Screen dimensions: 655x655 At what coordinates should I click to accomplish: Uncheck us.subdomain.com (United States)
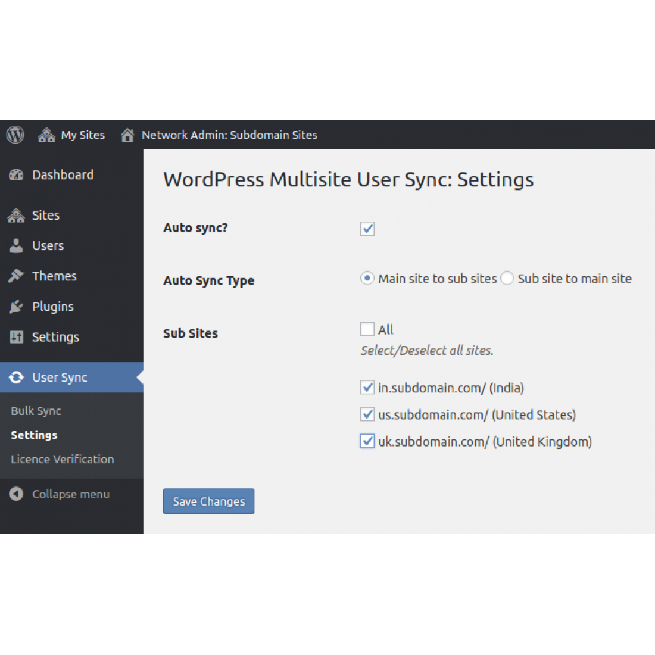point(367,414)
